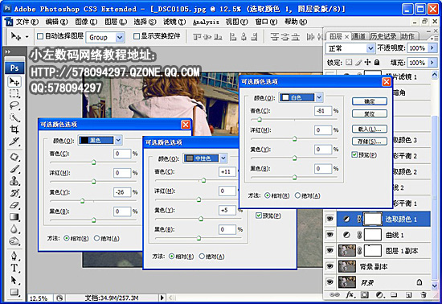Select Absolute method in white color dialog
The height and width of the screenshot is (304, 442).
tap(297, 195)
